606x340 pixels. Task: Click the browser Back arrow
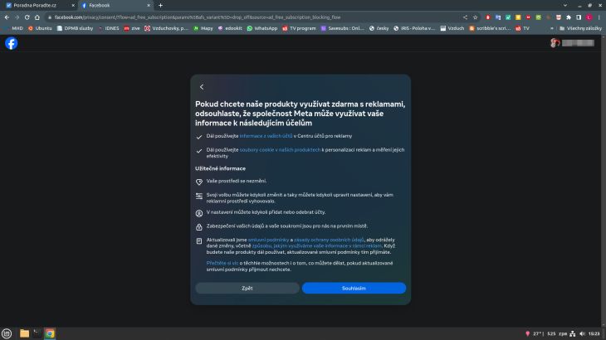[7, 17]
